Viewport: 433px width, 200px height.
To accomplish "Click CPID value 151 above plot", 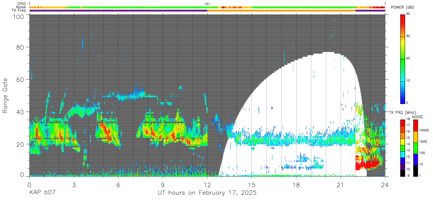I will (207, 4).
